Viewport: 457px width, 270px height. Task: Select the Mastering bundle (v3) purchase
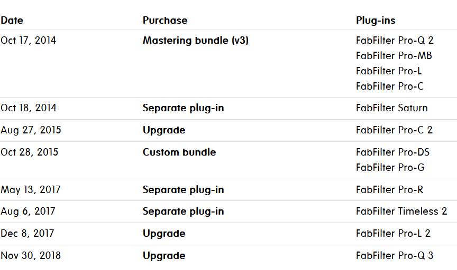pos(196,41)
